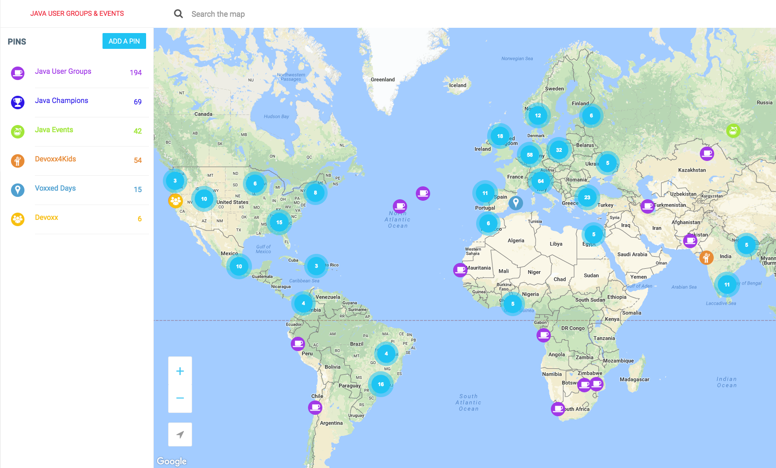
Task: Click the yellow Devoxx pin in California
Action: pyautogui.click(x=176, y=200)
